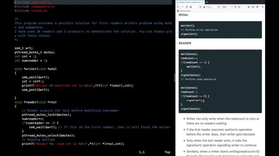
Task: Click 'Only when the last reader exits' bullet
Action: 221,143
